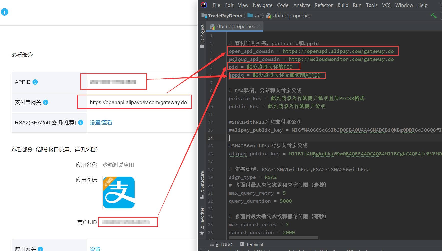The width and height of the screenshot is (442, 251).
Task: Click the max_cancel_retry = 3 line
Action: (x=259, y=224)
